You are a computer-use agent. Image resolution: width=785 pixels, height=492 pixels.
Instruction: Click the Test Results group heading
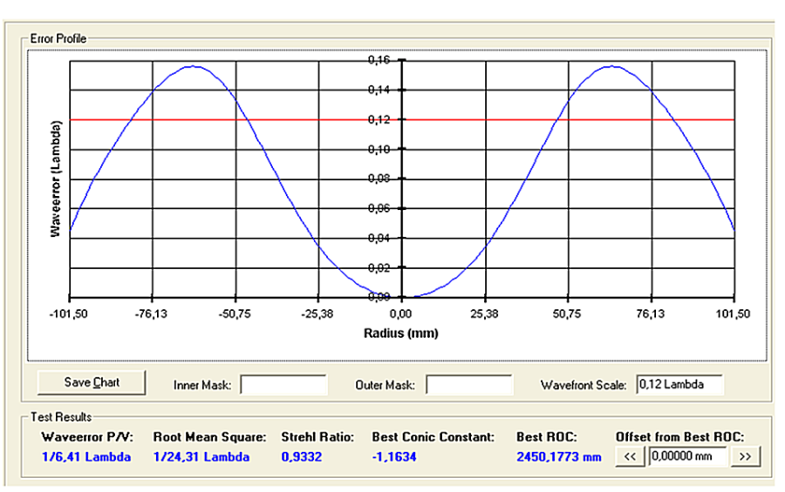point(61,417)
